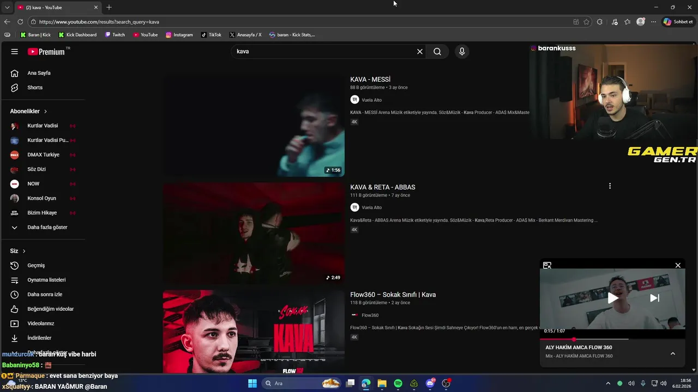Close the kava - YouTube tab
This screenshot has width=698, height=392.
click(96, 7)
